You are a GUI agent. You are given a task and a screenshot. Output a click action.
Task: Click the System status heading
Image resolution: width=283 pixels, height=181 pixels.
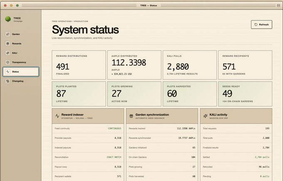[85, 30]
